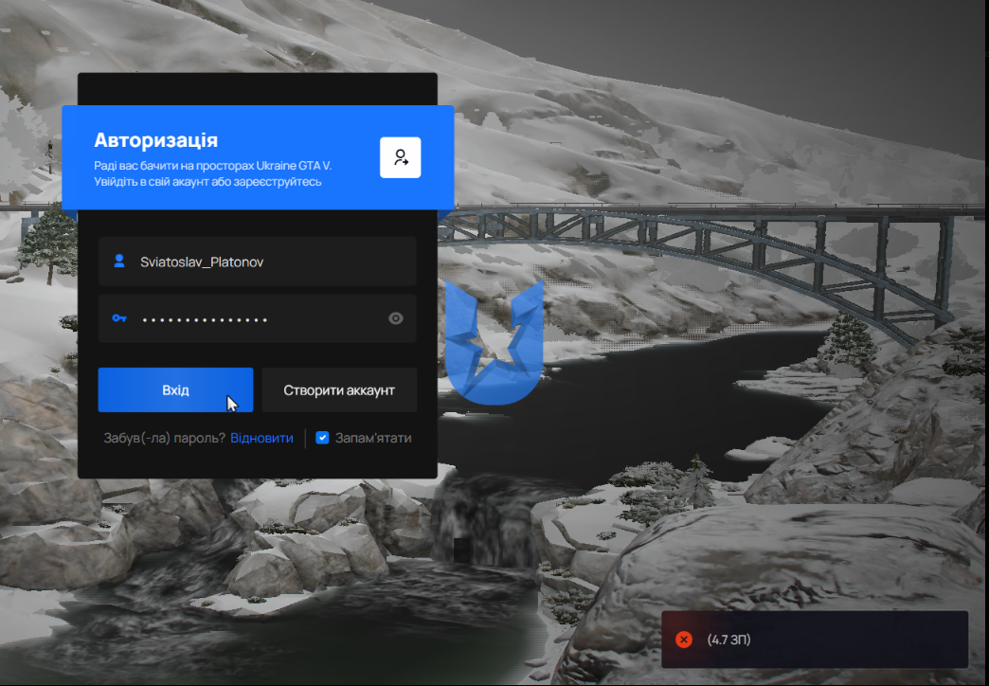Toggle password visibility with the eye icon

(395, 318)
